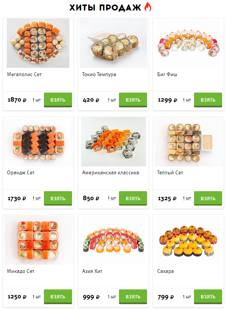This screenshot has height=310, width=227.
Task: Open the Микадо Сет title link
Action: (x=21, y=271)
